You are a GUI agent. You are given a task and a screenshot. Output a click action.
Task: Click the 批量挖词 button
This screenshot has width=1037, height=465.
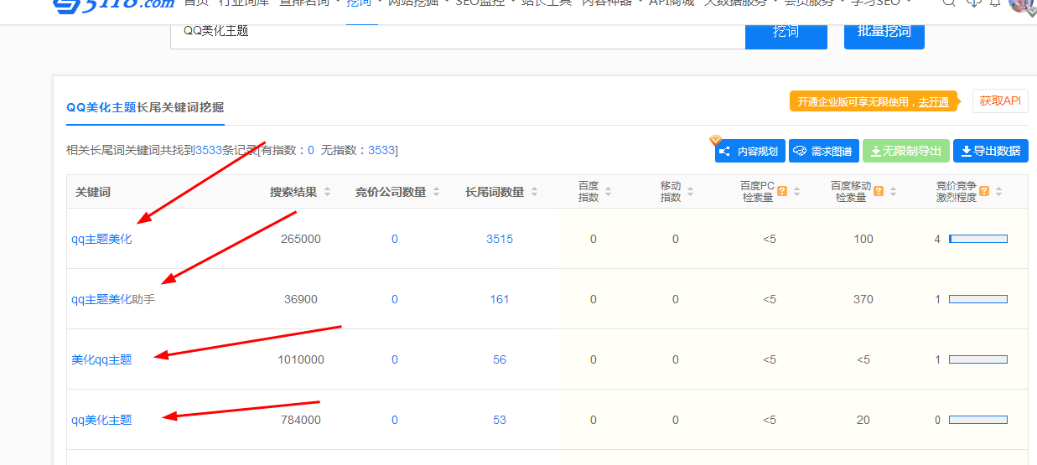pos(884,32)
